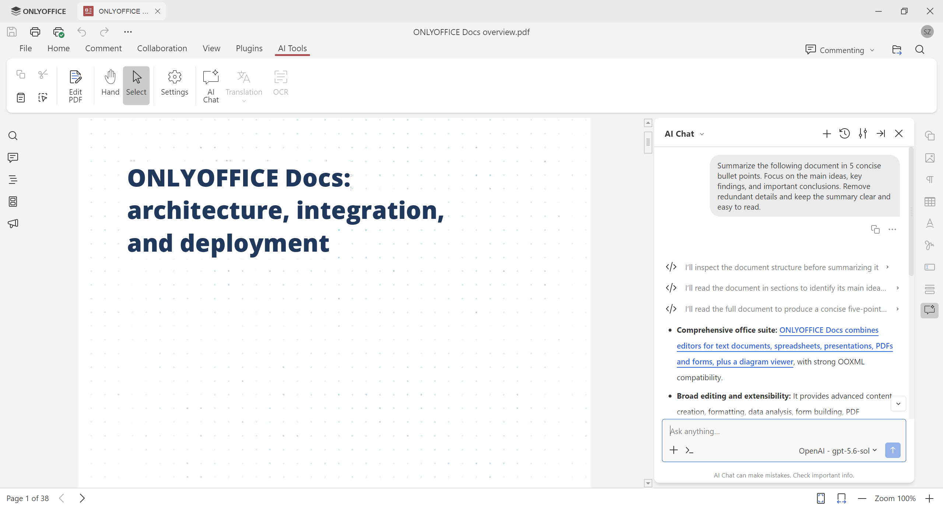Screen dimensions: 943x507
Task: Close the AI Chat panel
Action: tap(899, 133)
